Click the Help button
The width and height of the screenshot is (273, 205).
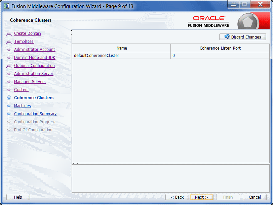(18, 197)
